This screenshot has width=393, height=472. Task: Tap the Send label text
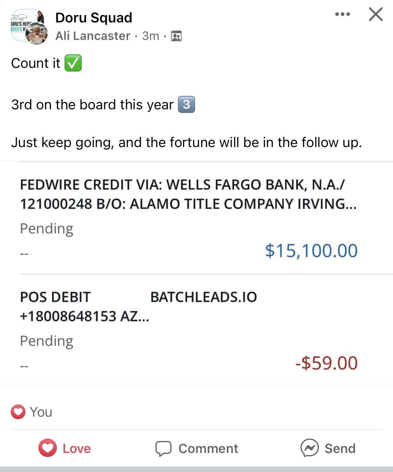point(340,449)
